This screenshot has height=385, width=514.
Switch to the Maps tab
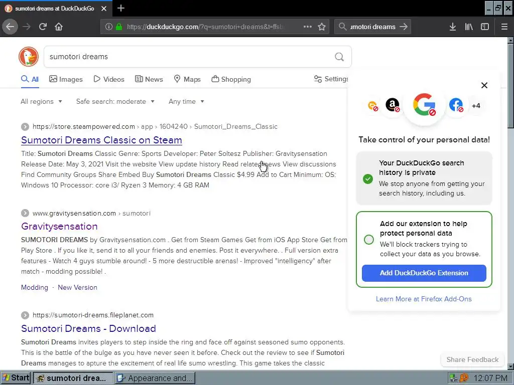click(187, 79)
